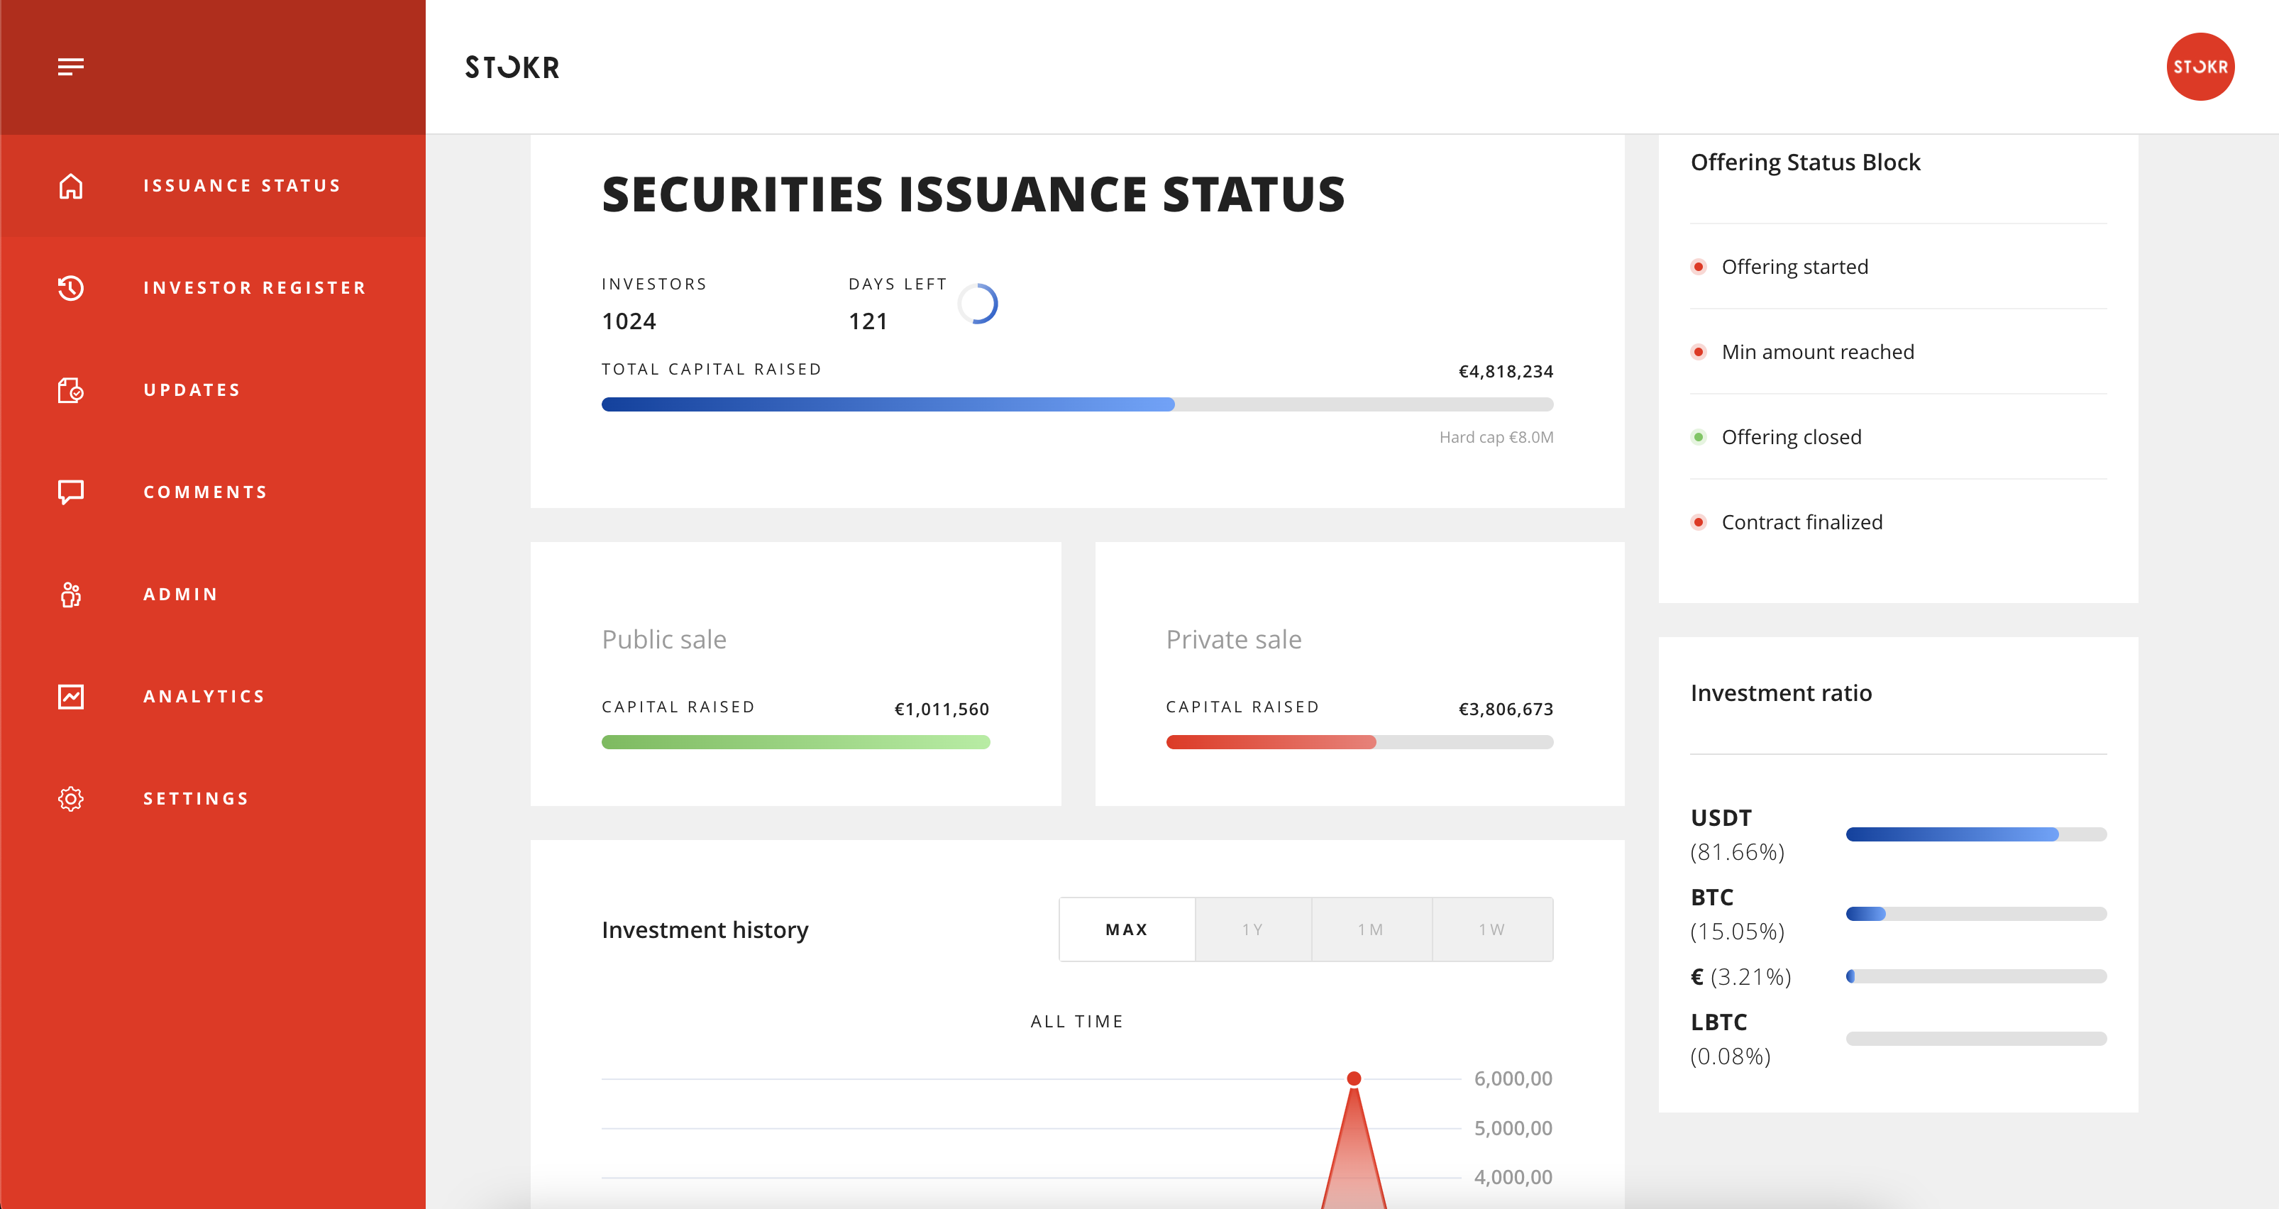This screenshot has height=1209, width=2279.
Task: Open Investor Register clock icon
Action: pos(71,287)
